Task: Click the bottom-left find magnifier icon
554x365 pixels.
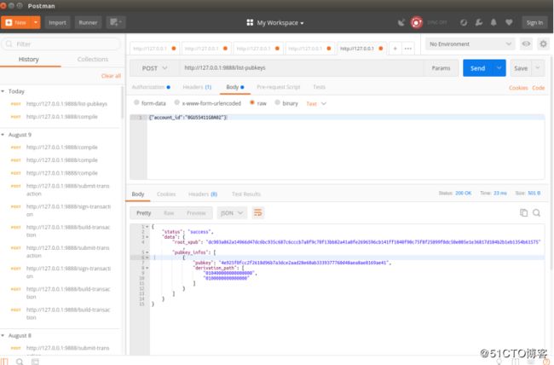Action: click(20, 362)
